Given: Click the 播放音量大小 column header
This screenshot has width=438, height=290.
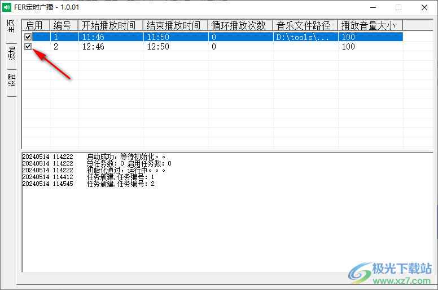Looking at the screenshot, I should coord(370,25).
